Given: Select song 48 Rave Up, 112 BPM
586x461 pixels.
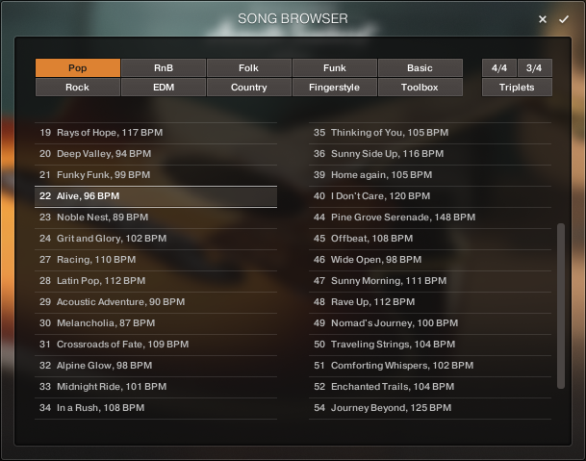Looking at the screenshot, I should [430, 302].
